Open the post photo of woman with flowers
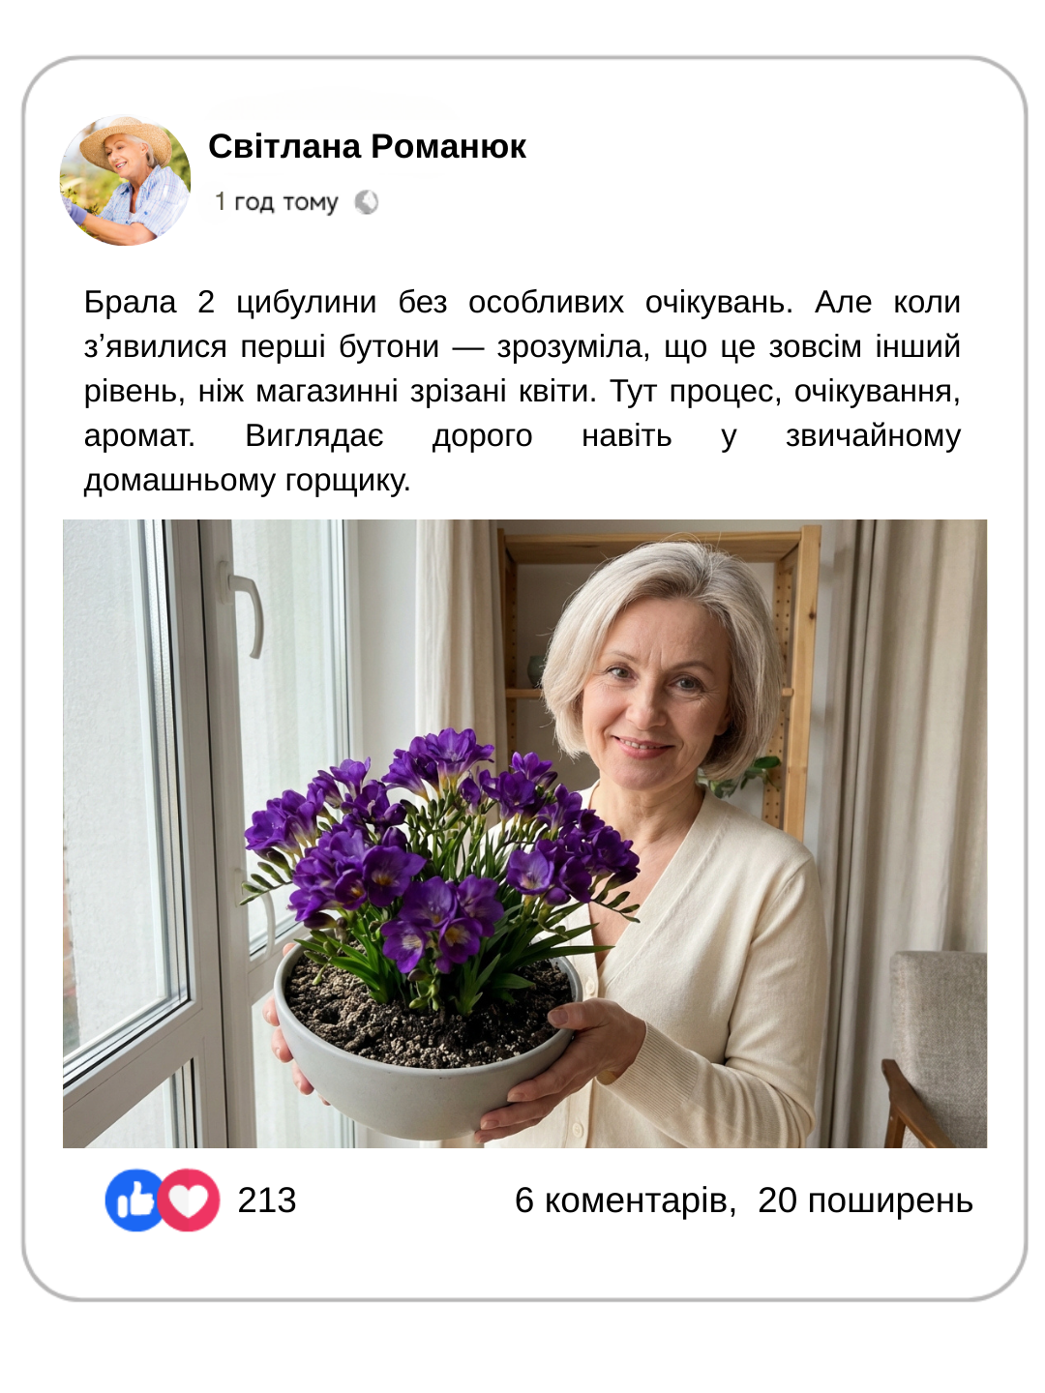The image size is (1045, 1393). (524, 834)
